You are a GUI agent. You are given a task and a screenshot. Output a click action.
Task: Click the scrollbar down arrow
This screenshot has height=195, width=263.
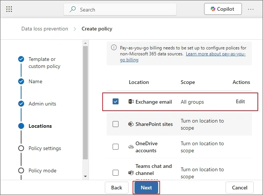tap(85, 176)
